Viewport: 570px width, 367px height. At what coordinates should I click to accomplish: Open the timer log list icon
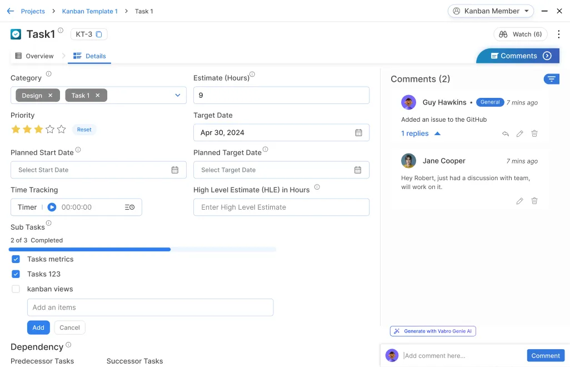click(129, 207)
